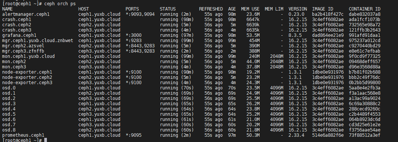
Task: Click the prometheus.ceph1 daemon name
Action: point(23,135)
